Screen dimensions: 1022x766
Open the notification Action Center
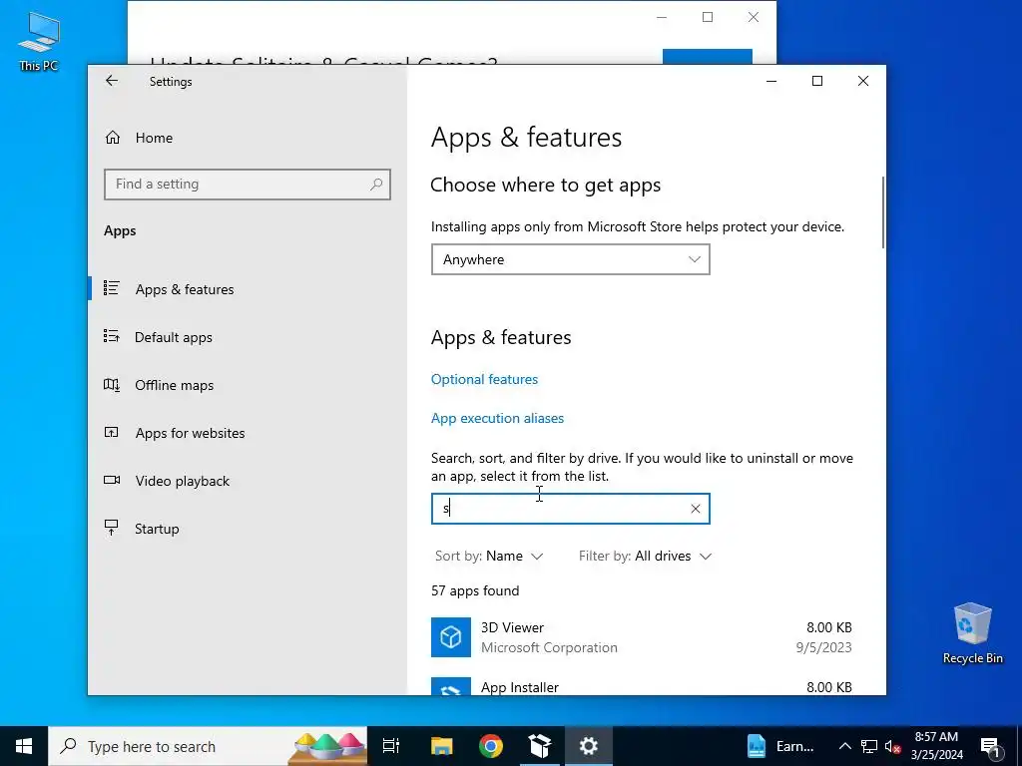990,746
